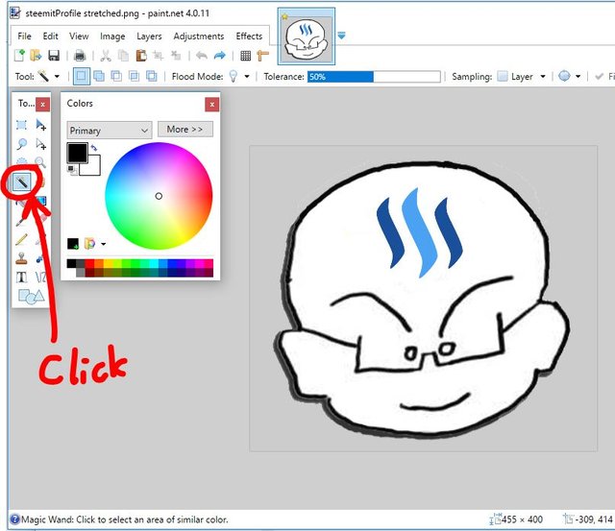Viewport: 615px width, 531px height.
Task: Click the Copy icon in toolbar
Action: 124,56
